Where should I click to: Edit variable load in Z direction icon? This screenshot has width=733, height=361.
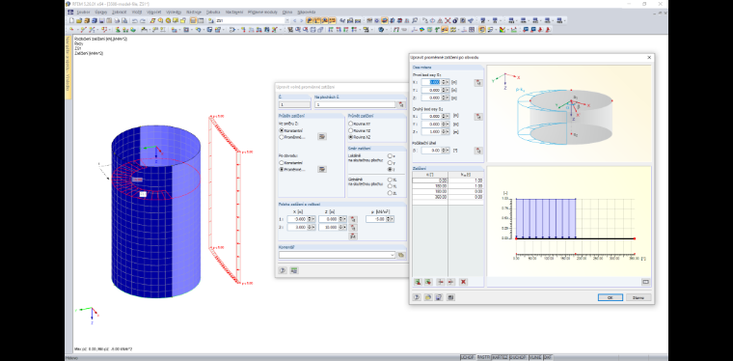pos(321,136)
